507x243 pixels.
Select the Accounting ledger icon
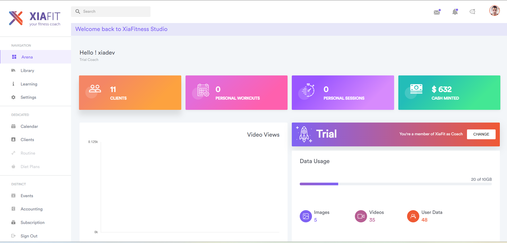pyautogui.click(x=13, y=209)
